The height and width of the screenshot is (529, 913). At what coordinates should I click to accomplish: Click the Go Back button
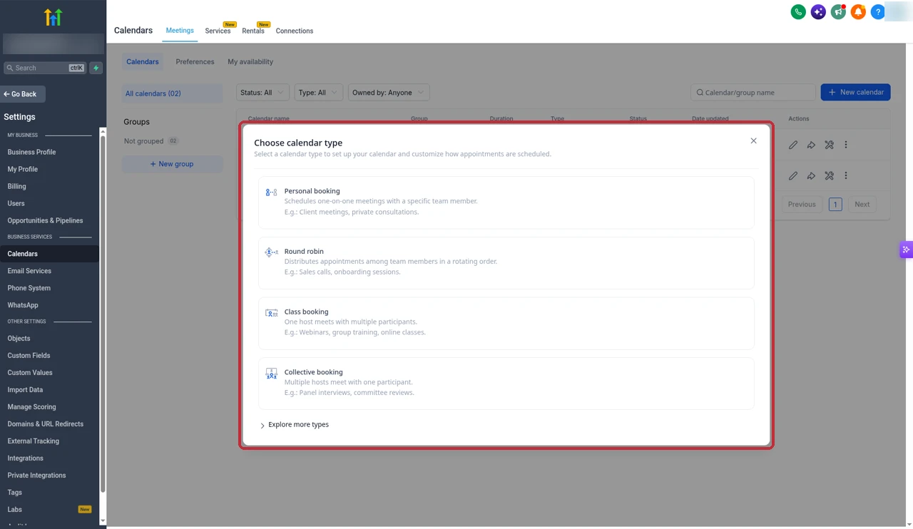pyautogui.click(x=22, y=94)
